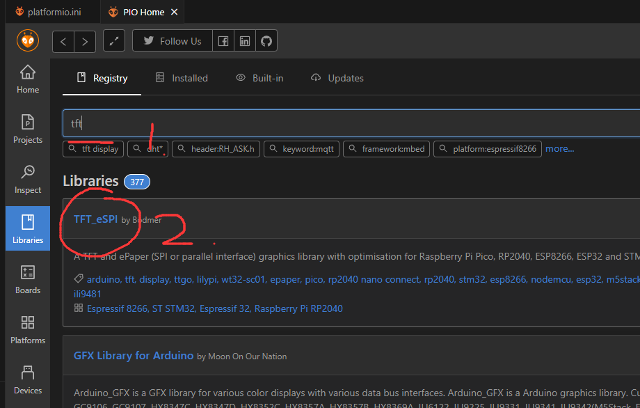Image resolution: width=640 pixels, height=408 pixels.
Task: Apply the 'header:RH_ASK.h' search suggestion
Action: [x=216, y=149]
